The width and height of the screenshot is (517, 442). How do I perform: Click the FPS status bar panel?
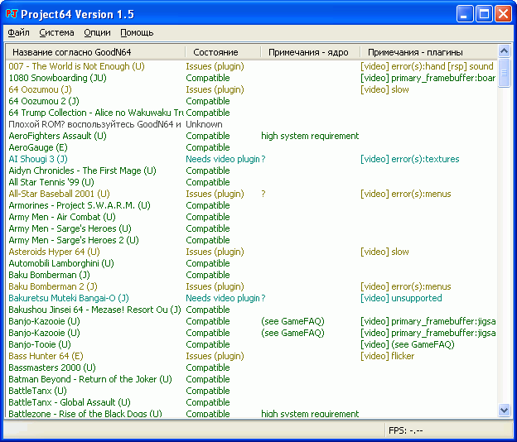tap(448, 430)
